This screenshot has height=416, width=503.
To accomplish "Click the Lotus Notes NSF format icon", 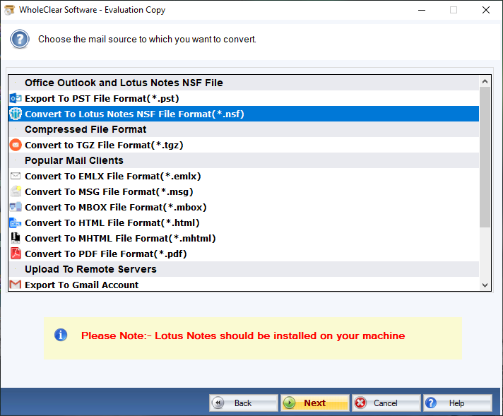I will point(16,114).
